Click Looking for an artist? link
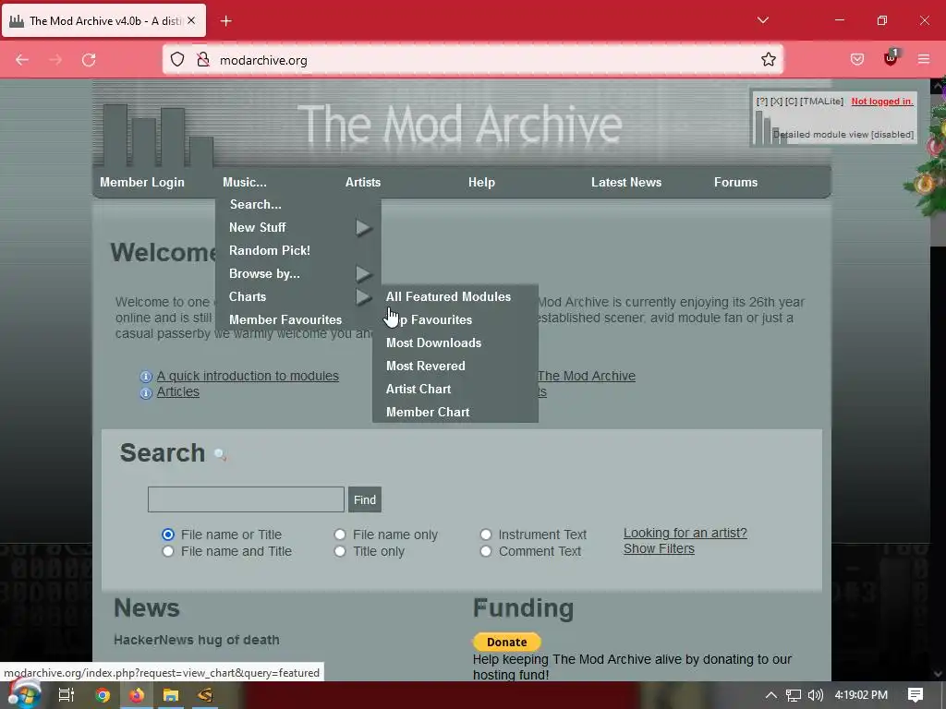This screenshot has height=709, width=946. click(685, 533)
